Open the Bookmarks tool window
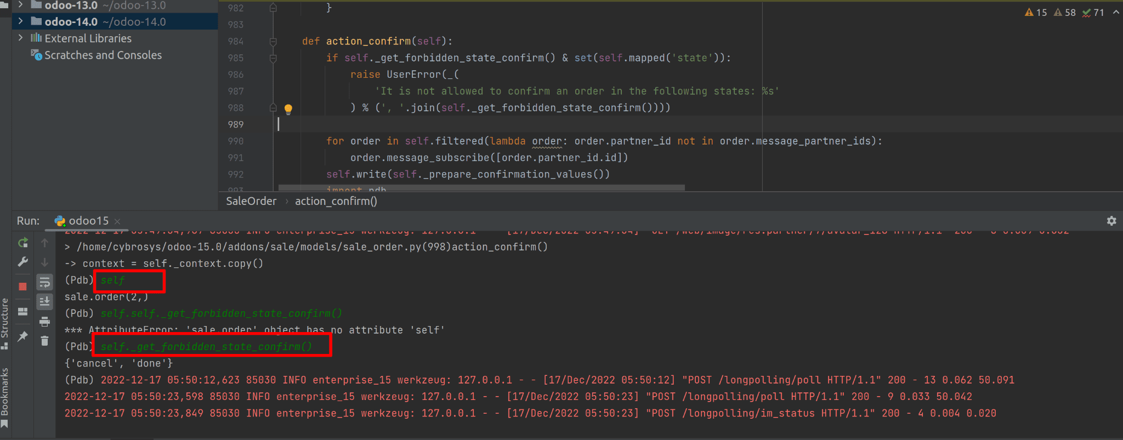The height and width of the screenshot is (440, 1123). pyautogui.click(x=5, y=398)
